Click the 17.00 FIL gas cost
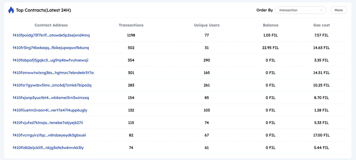The height and width of the screenshot is (160, 356). click(x=322, y=135)
